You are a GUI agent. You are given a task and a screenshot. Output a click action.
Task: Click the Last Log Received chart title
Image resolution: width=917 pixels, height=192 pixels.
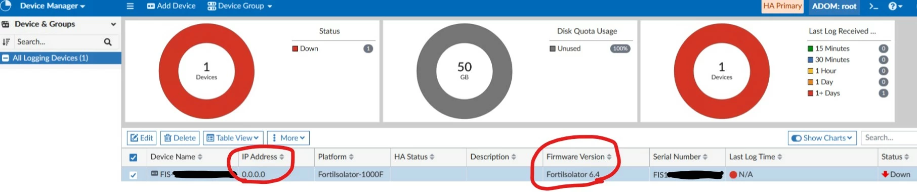(842, 31)
